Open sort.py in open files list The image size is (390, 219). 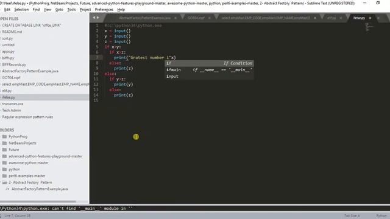pyautogui.click(x=7, y=38)
